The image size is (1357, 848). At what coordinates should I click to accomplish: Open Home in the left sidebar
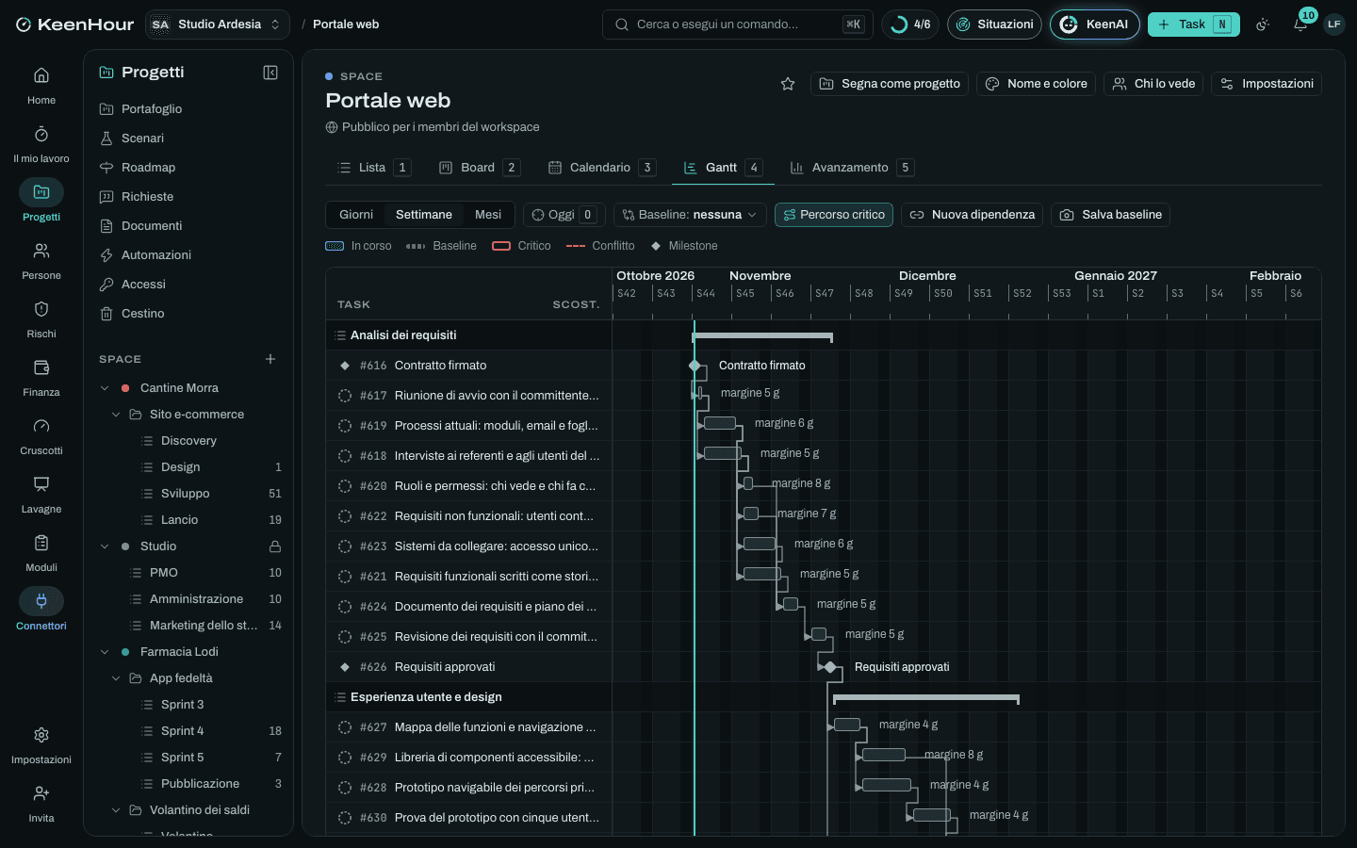pos(41,86)
